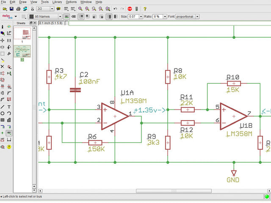271x203 pixels.
Task: Select the Move tool with crossed arrows
Action: [x=3, y=40]
